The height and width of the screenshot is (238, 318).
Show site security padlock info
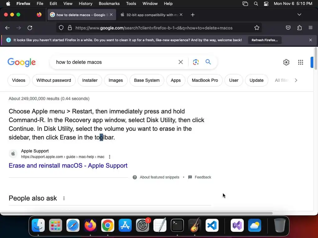(x=70, y=28)
